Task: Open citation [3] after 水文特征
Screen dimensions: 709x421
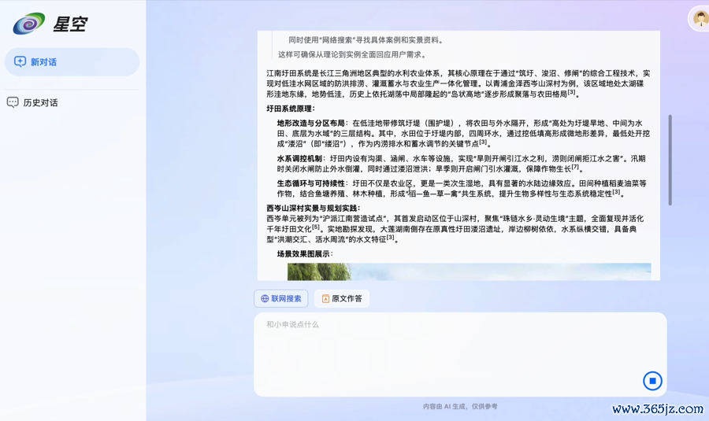Action: point(390,238)
